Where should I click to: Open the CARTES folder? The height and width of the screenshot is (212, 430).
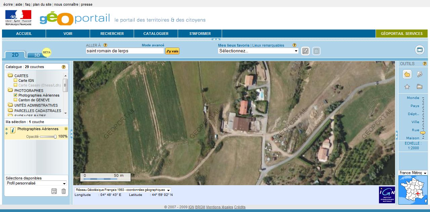point(10,76)
